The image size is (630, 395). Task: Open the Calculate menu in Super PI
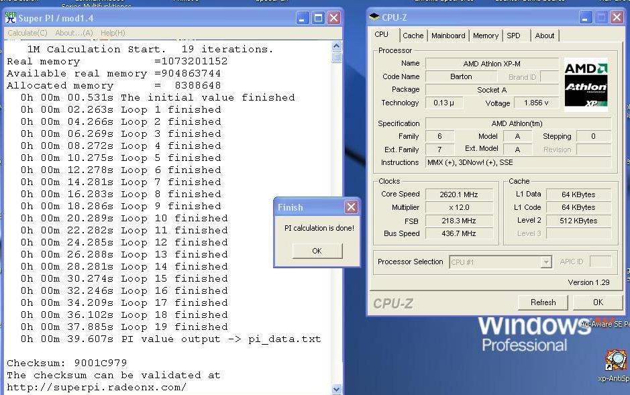point(28,33)
